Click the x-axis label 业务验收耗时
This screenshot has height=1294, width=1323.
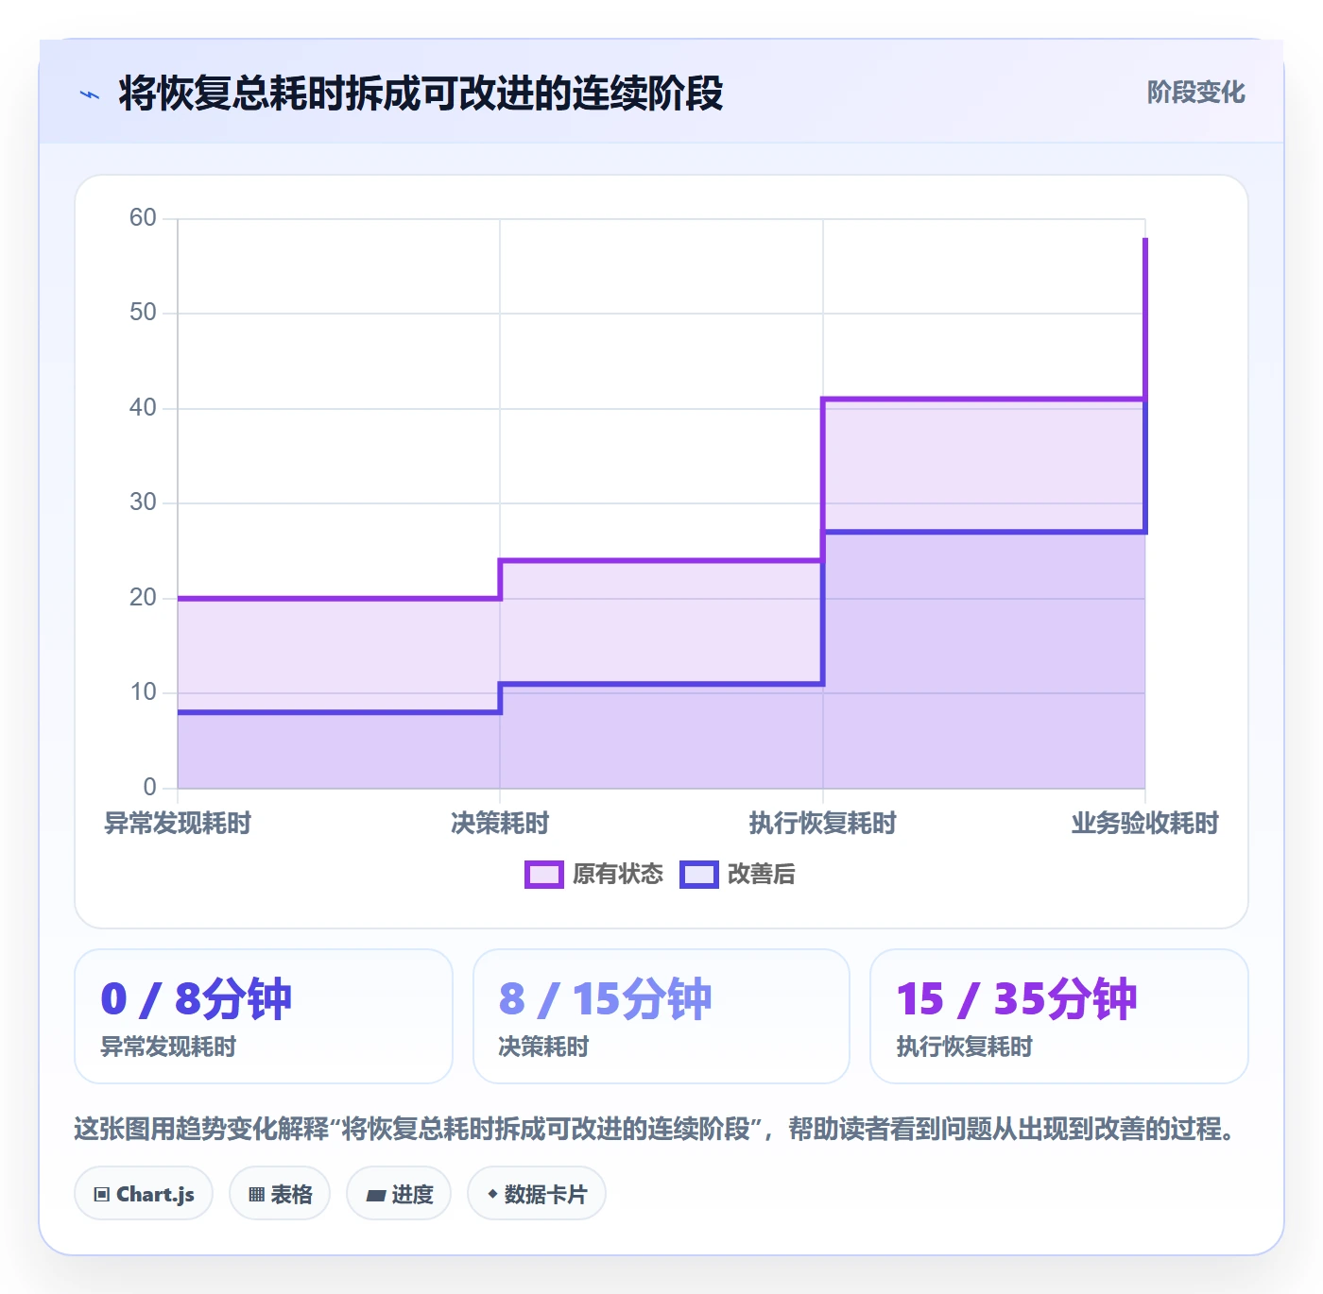(x=1144, y=824)
